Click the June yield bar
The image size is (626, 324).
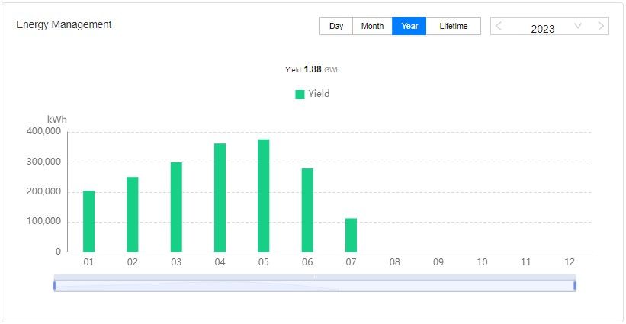pyautogui.click(x=307, y=210)
